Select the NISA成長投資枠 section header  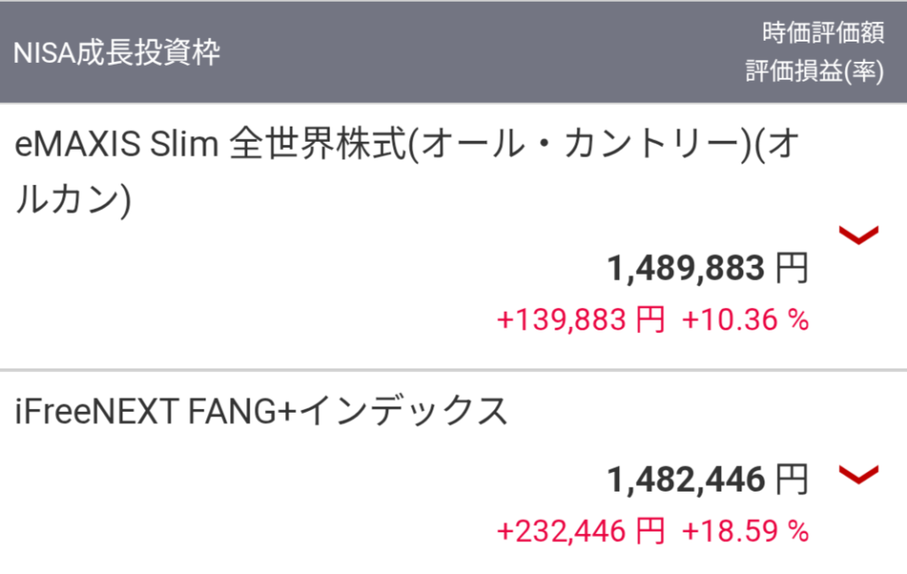click(117, 52)
